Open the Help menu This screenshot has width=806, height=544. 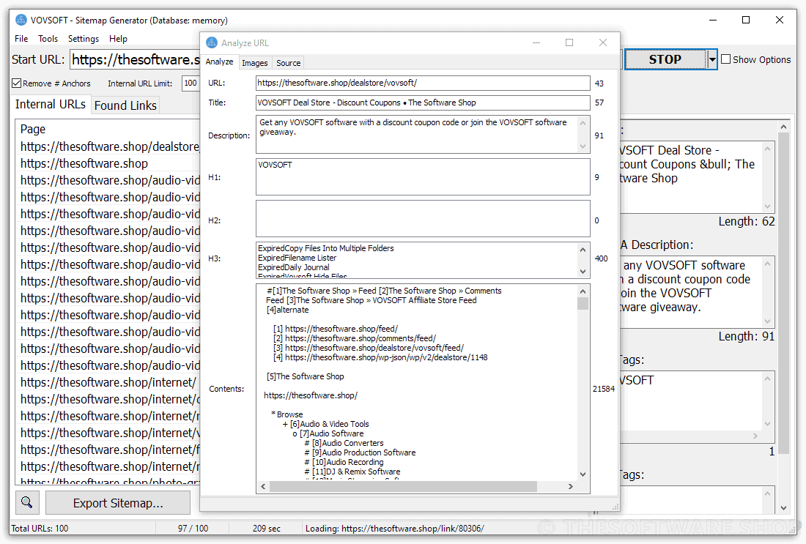[x=118, y=39]
